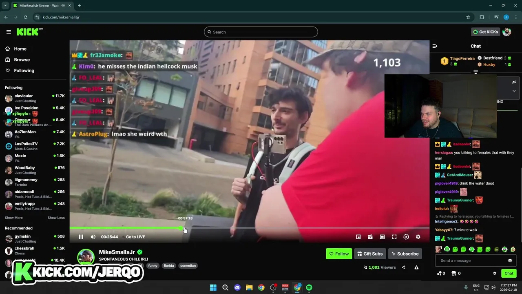Mute the video volume
The width and height of the screenshot is (522, 294).
point(93,237)
